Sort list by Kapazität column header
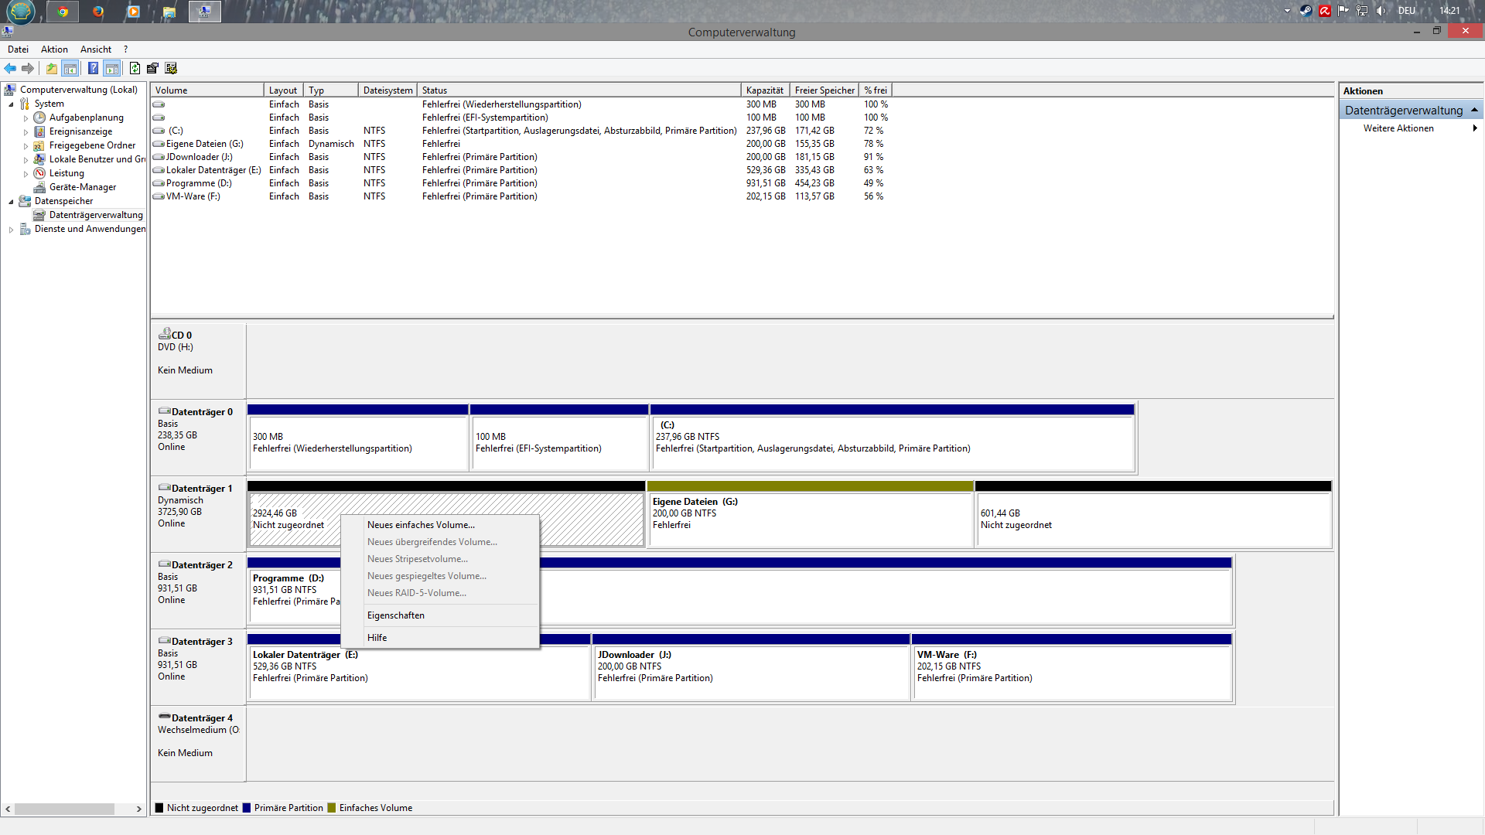Image resolution: width=1485 pixels, height=835 pixels. pyautogui.click(x=764, y=90)
